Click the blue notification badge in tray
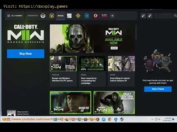 [173, 119]
